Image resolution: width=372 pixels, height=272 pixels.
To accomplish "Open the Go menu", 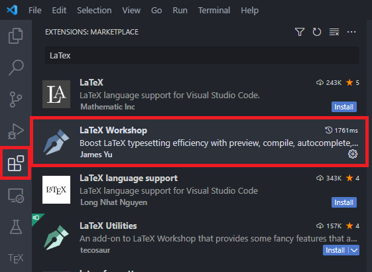I will (x=156, y=10).
